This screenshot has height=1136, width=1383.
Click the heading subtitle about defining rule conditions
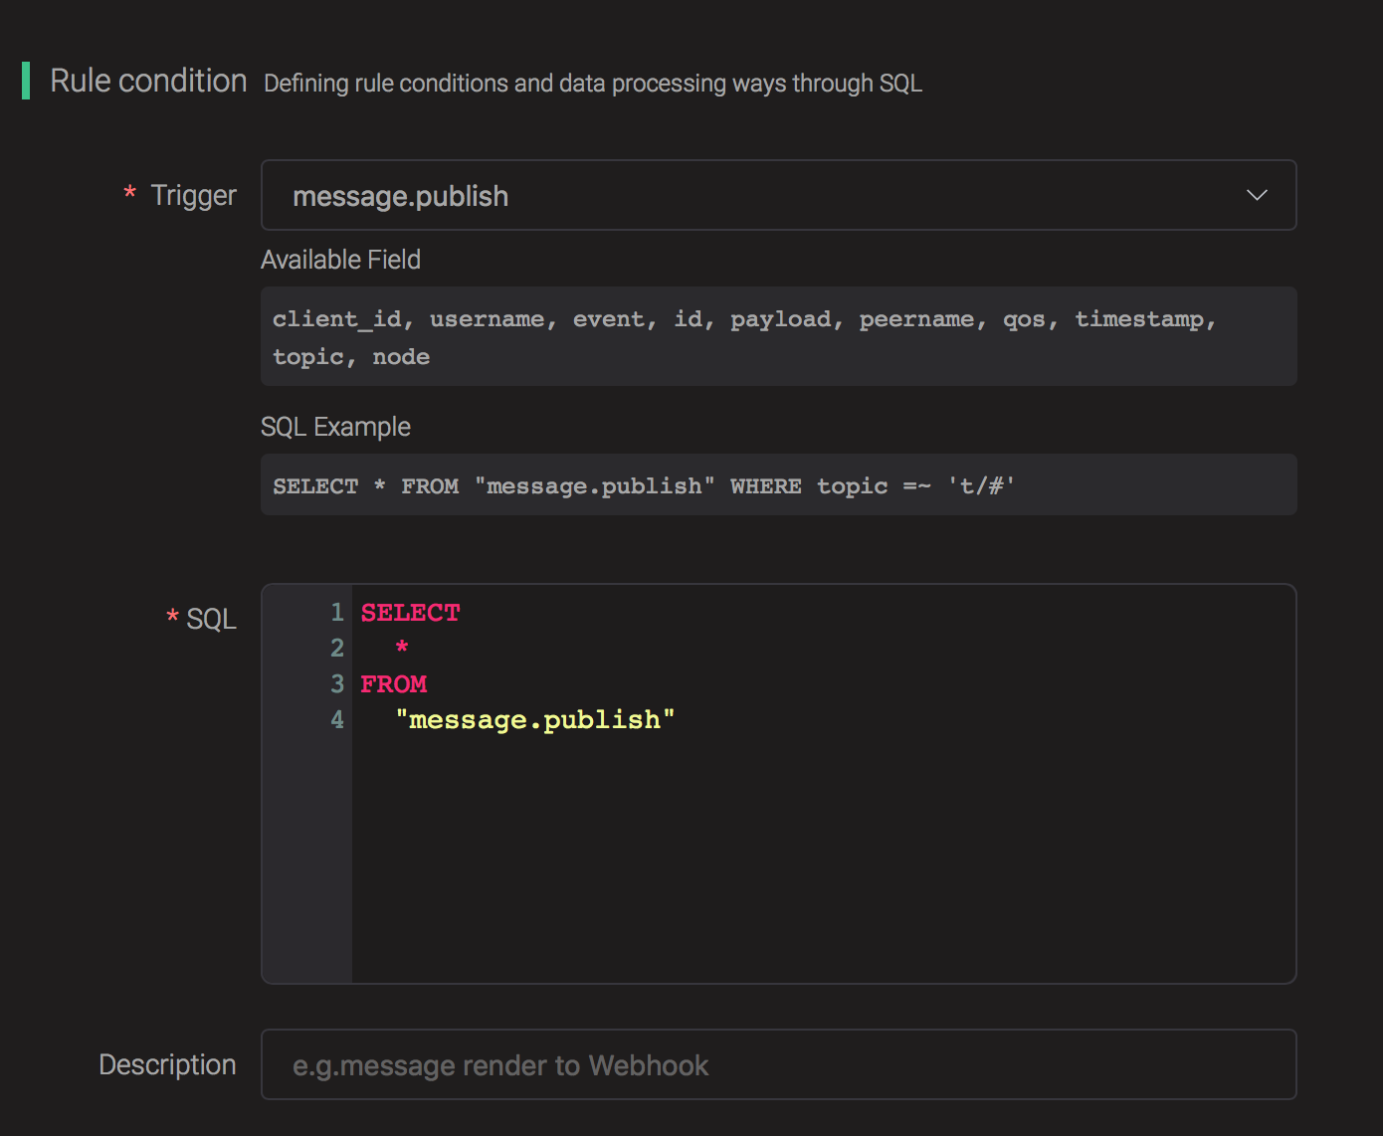point(593,83)
